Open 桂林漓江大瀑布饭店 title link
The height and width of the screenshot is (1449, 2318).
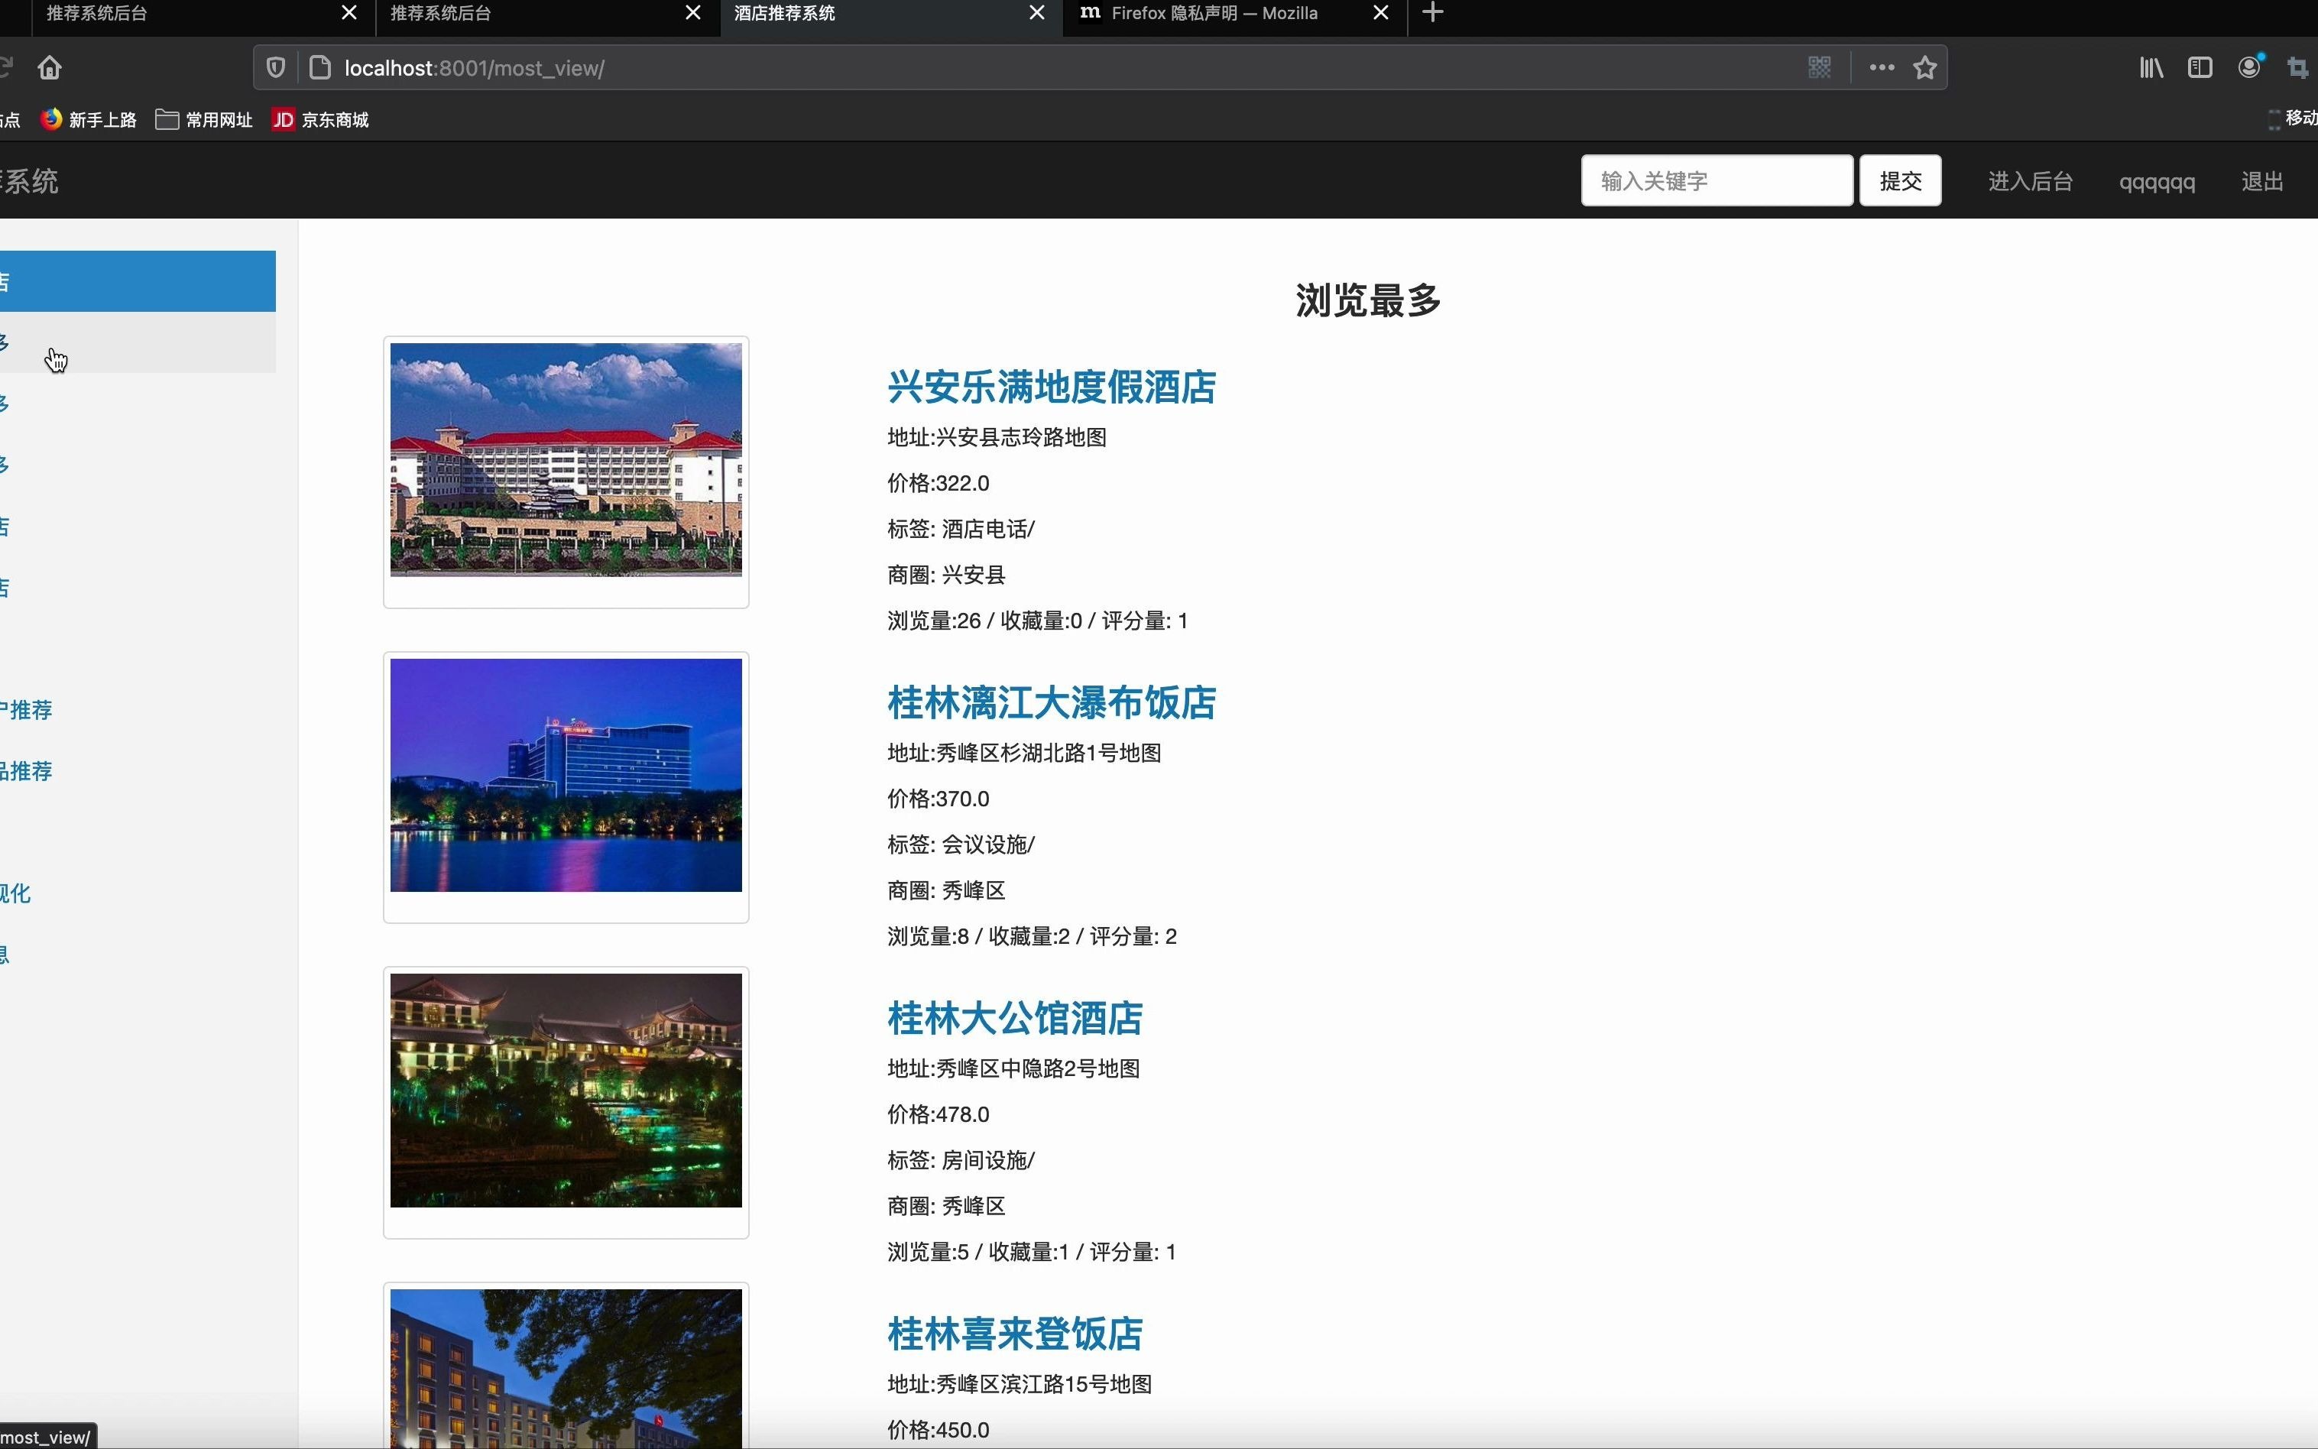(1051, 702)
